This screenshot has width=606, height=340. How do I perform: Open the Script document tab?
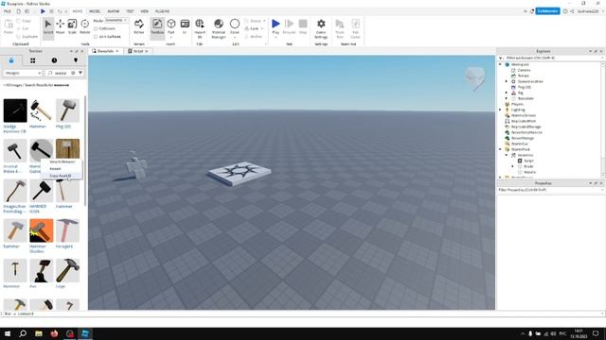coord(138,51)
